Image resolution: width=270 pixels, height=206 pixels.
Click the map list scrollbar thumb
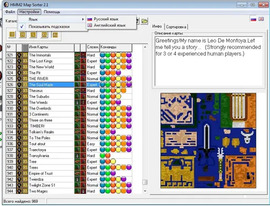coord(145,182)
